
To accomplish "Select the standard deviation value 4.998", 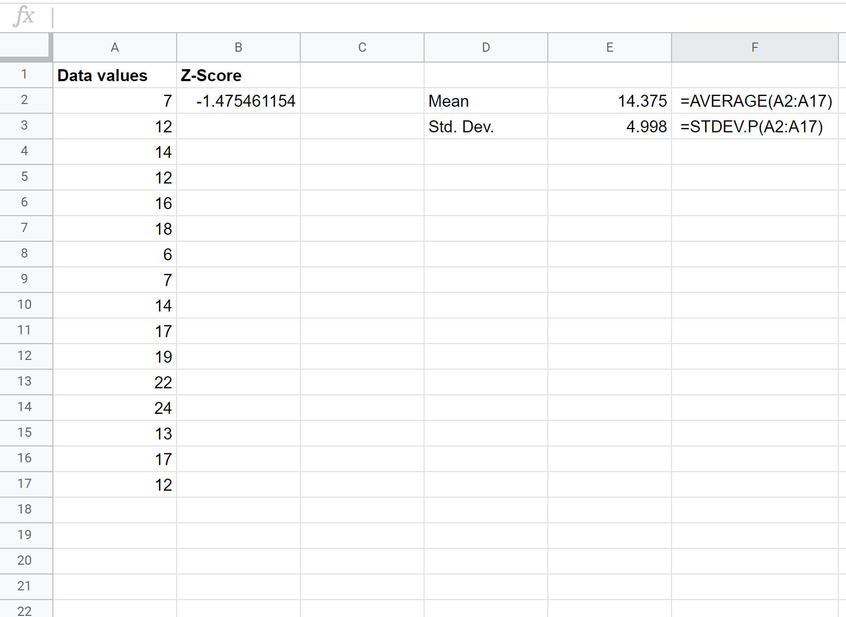I will coord(610,126).
